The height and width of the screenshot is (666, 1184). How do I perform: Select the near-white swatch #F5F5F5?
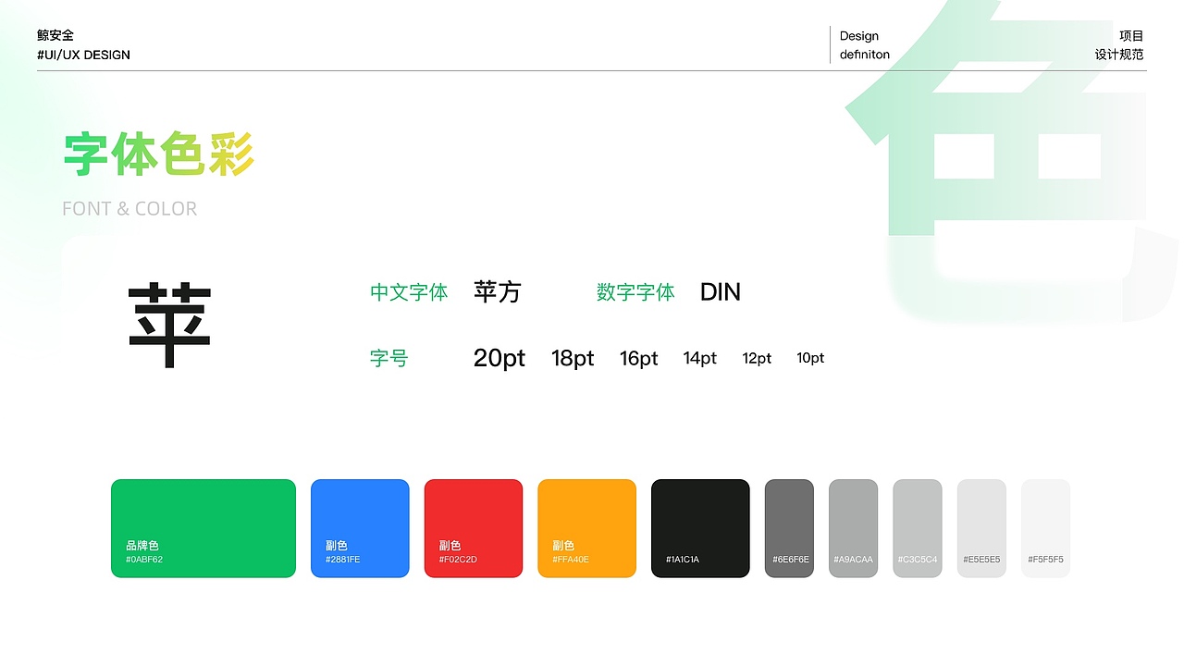point(1045,528)
